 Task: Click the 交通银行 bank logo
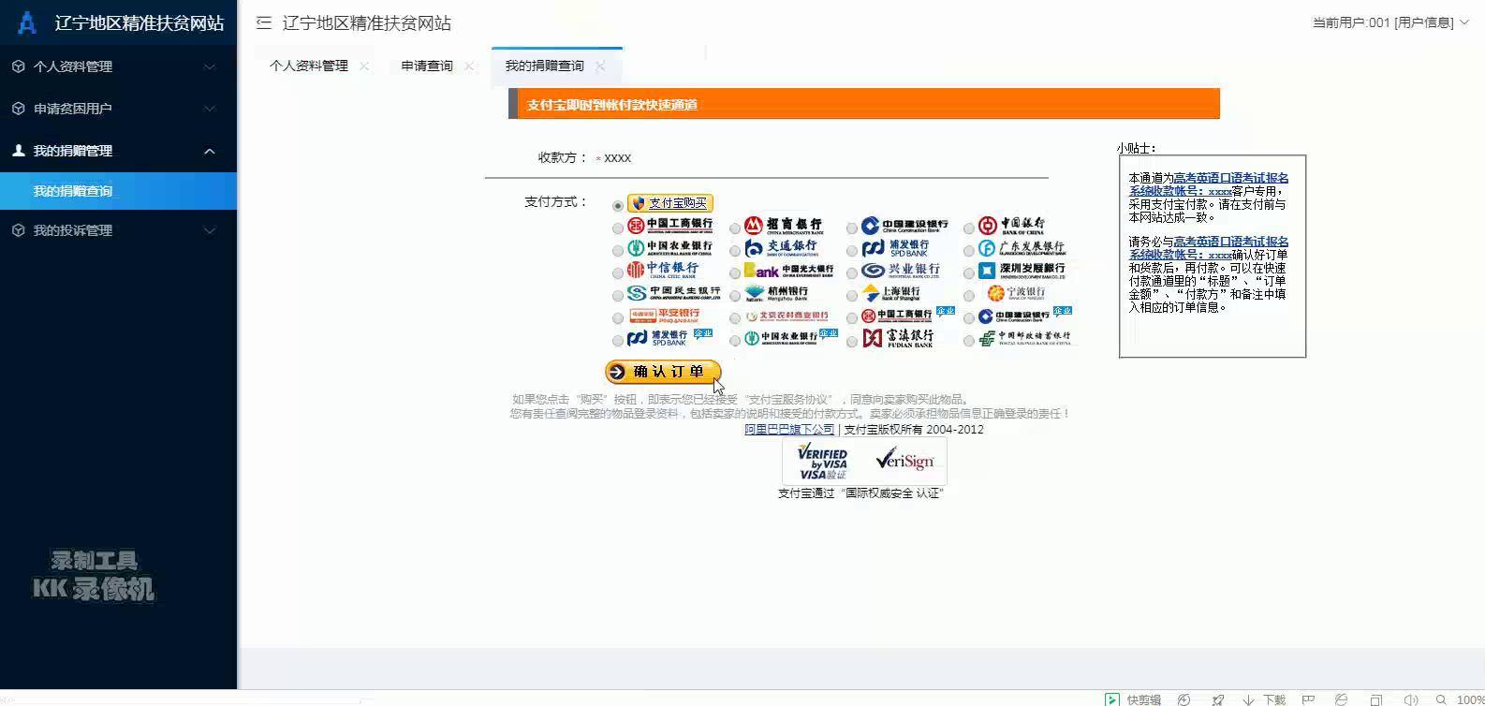pos(782,247)
